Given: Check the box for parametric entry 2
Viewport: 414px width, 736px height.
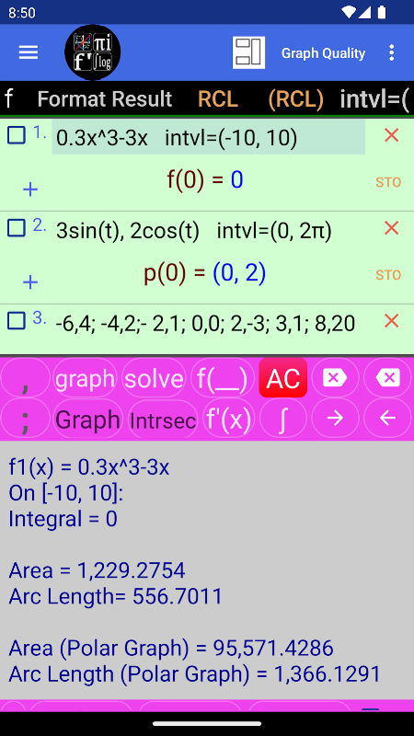Looking at the screenshot, I should click(x=17, y=228).
